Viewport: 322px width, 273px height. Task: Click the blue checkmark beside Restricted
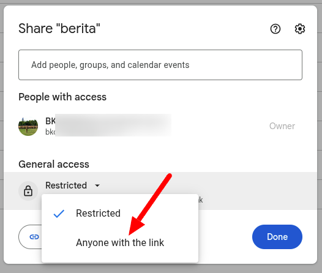pyautogui.click(x=59, y=214)
